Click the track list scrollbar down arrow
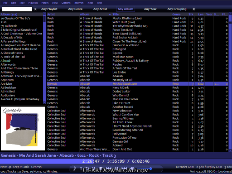 [230, 150]
